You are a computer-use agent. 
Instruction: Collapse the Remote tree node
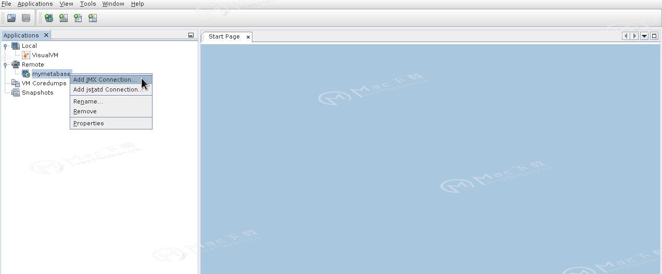5,64
